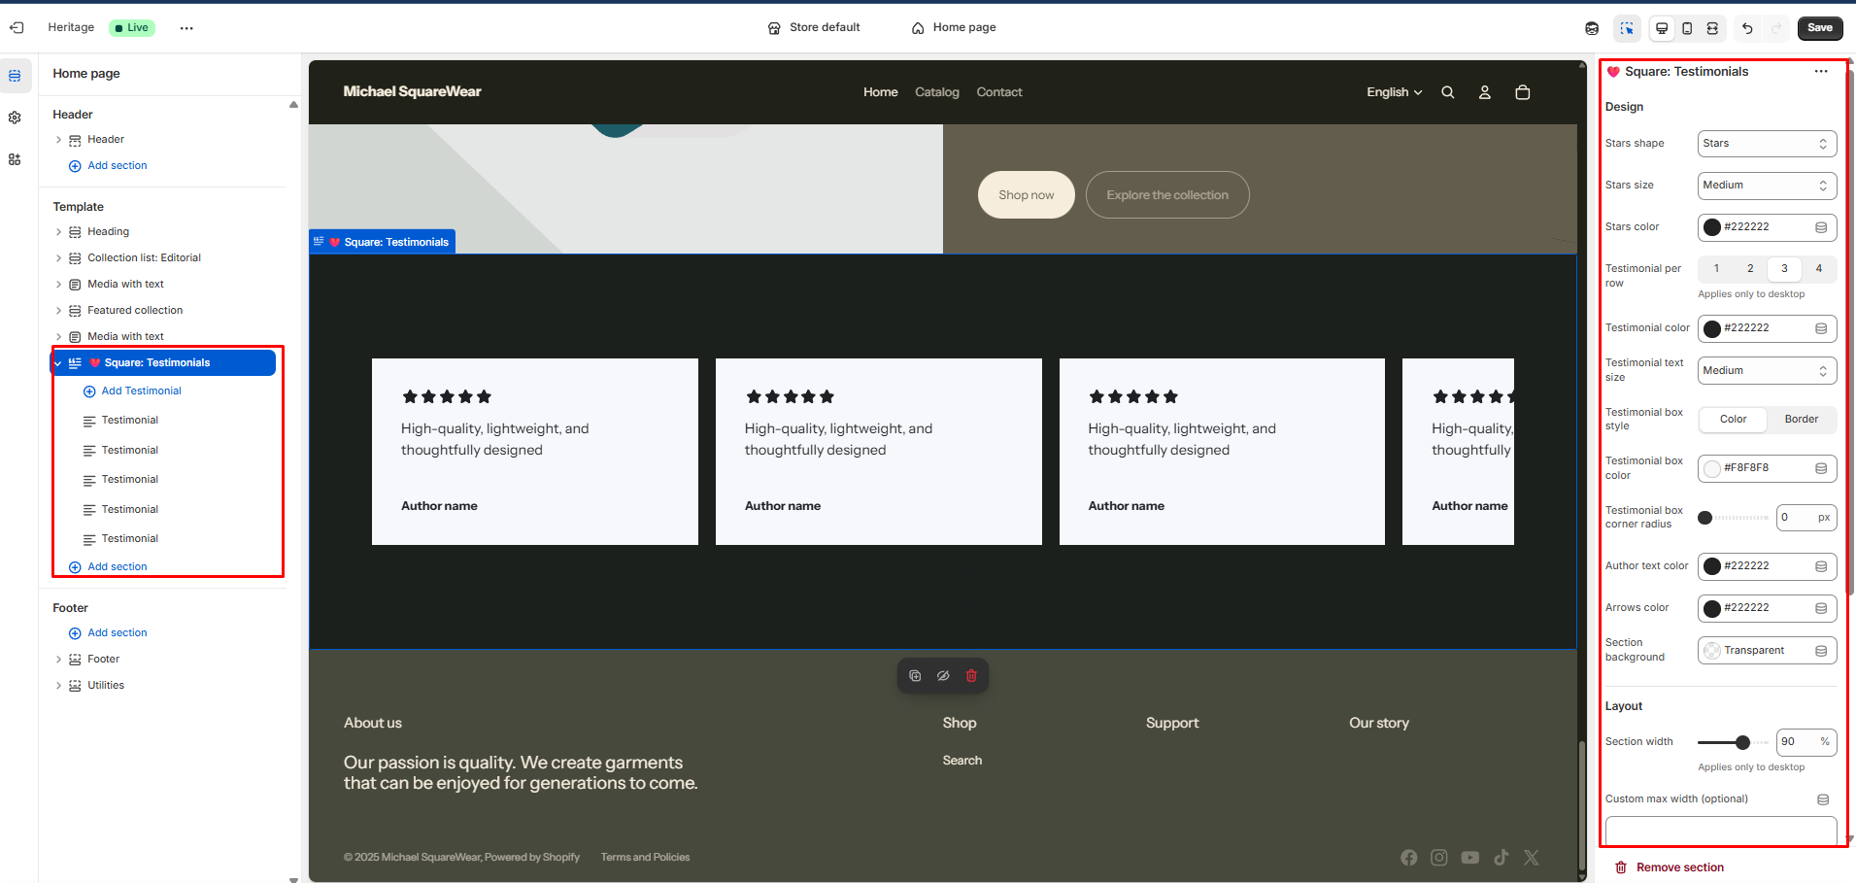Viewport: 1856px width, 883px height.
Task: Click the search icon in store preview
Action: tap(1448, 92)
